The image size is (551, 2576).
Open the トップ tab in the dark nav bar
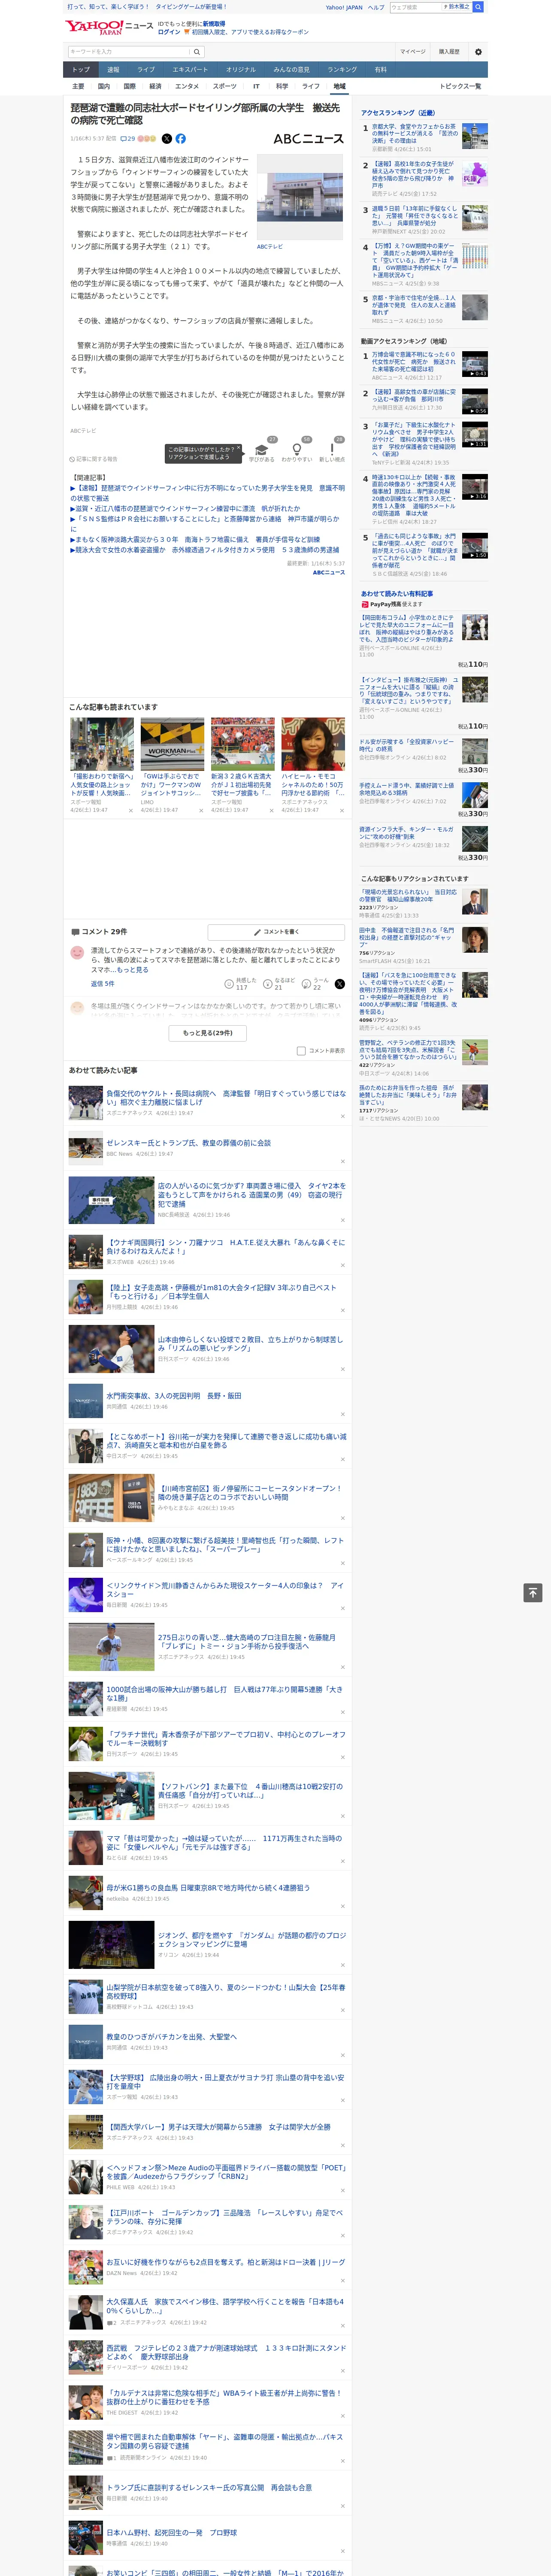[x=81, y=70]
